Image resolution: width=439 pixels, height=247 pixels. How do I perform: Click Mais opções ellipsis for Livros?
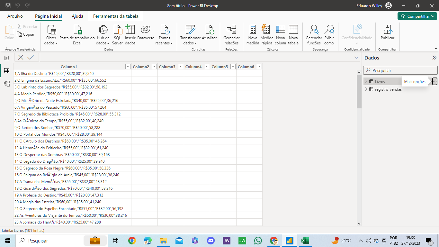435,81
